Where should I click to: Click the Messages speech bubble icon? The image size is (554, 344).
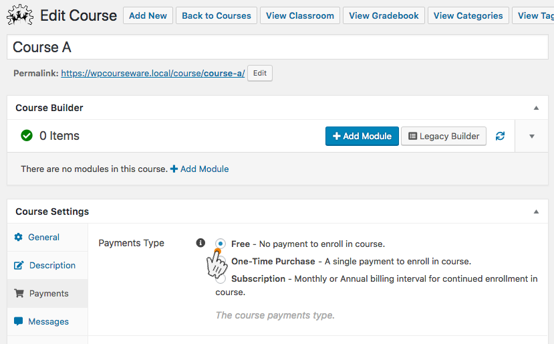18,321
